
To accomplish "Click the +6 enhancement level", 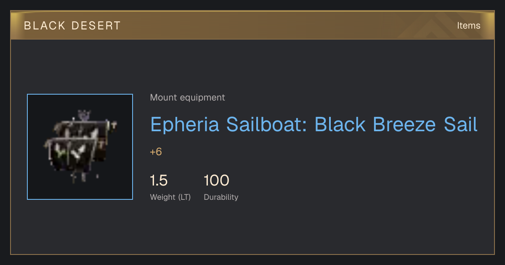I will pos(156,152).
